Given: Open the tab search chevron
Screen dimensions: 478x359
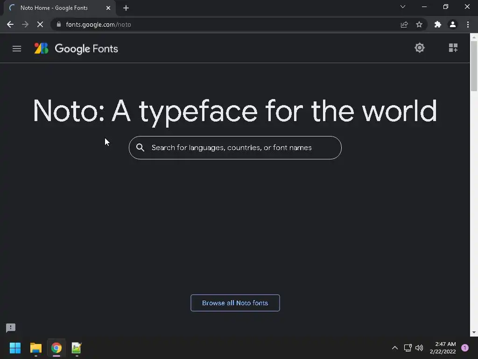Looking at the screenshot, I should [403, 7].
